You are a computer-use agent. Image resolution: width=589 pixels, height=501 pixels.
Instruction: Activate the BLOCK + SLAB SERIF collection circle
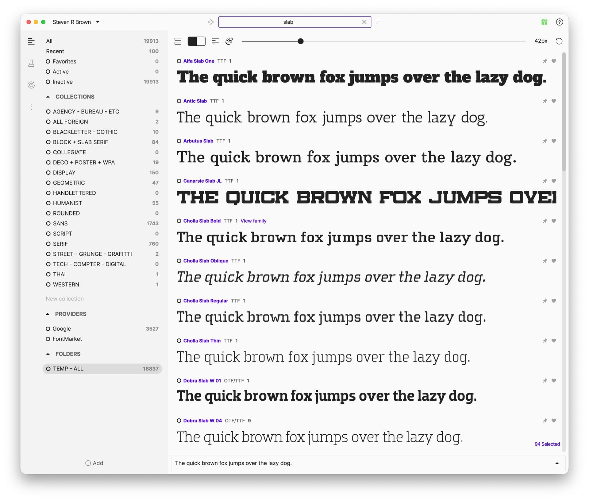click(x=48, y=142)
